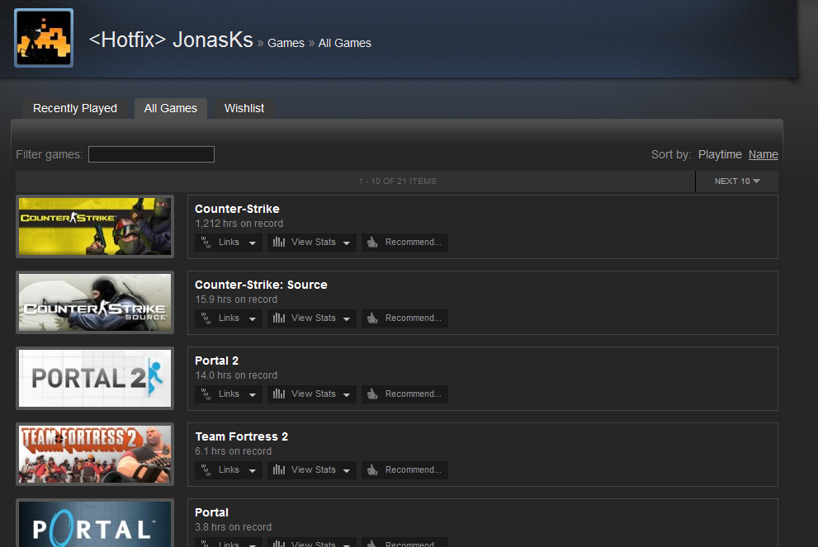Recommend Team Fortress 2
The height and width of the screenshot is (547, 818).
[404, 469]
